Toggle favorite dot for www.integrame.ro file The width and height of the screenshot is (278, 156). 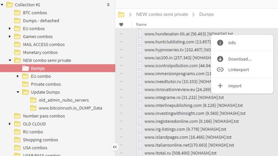[x=121, y=98]
